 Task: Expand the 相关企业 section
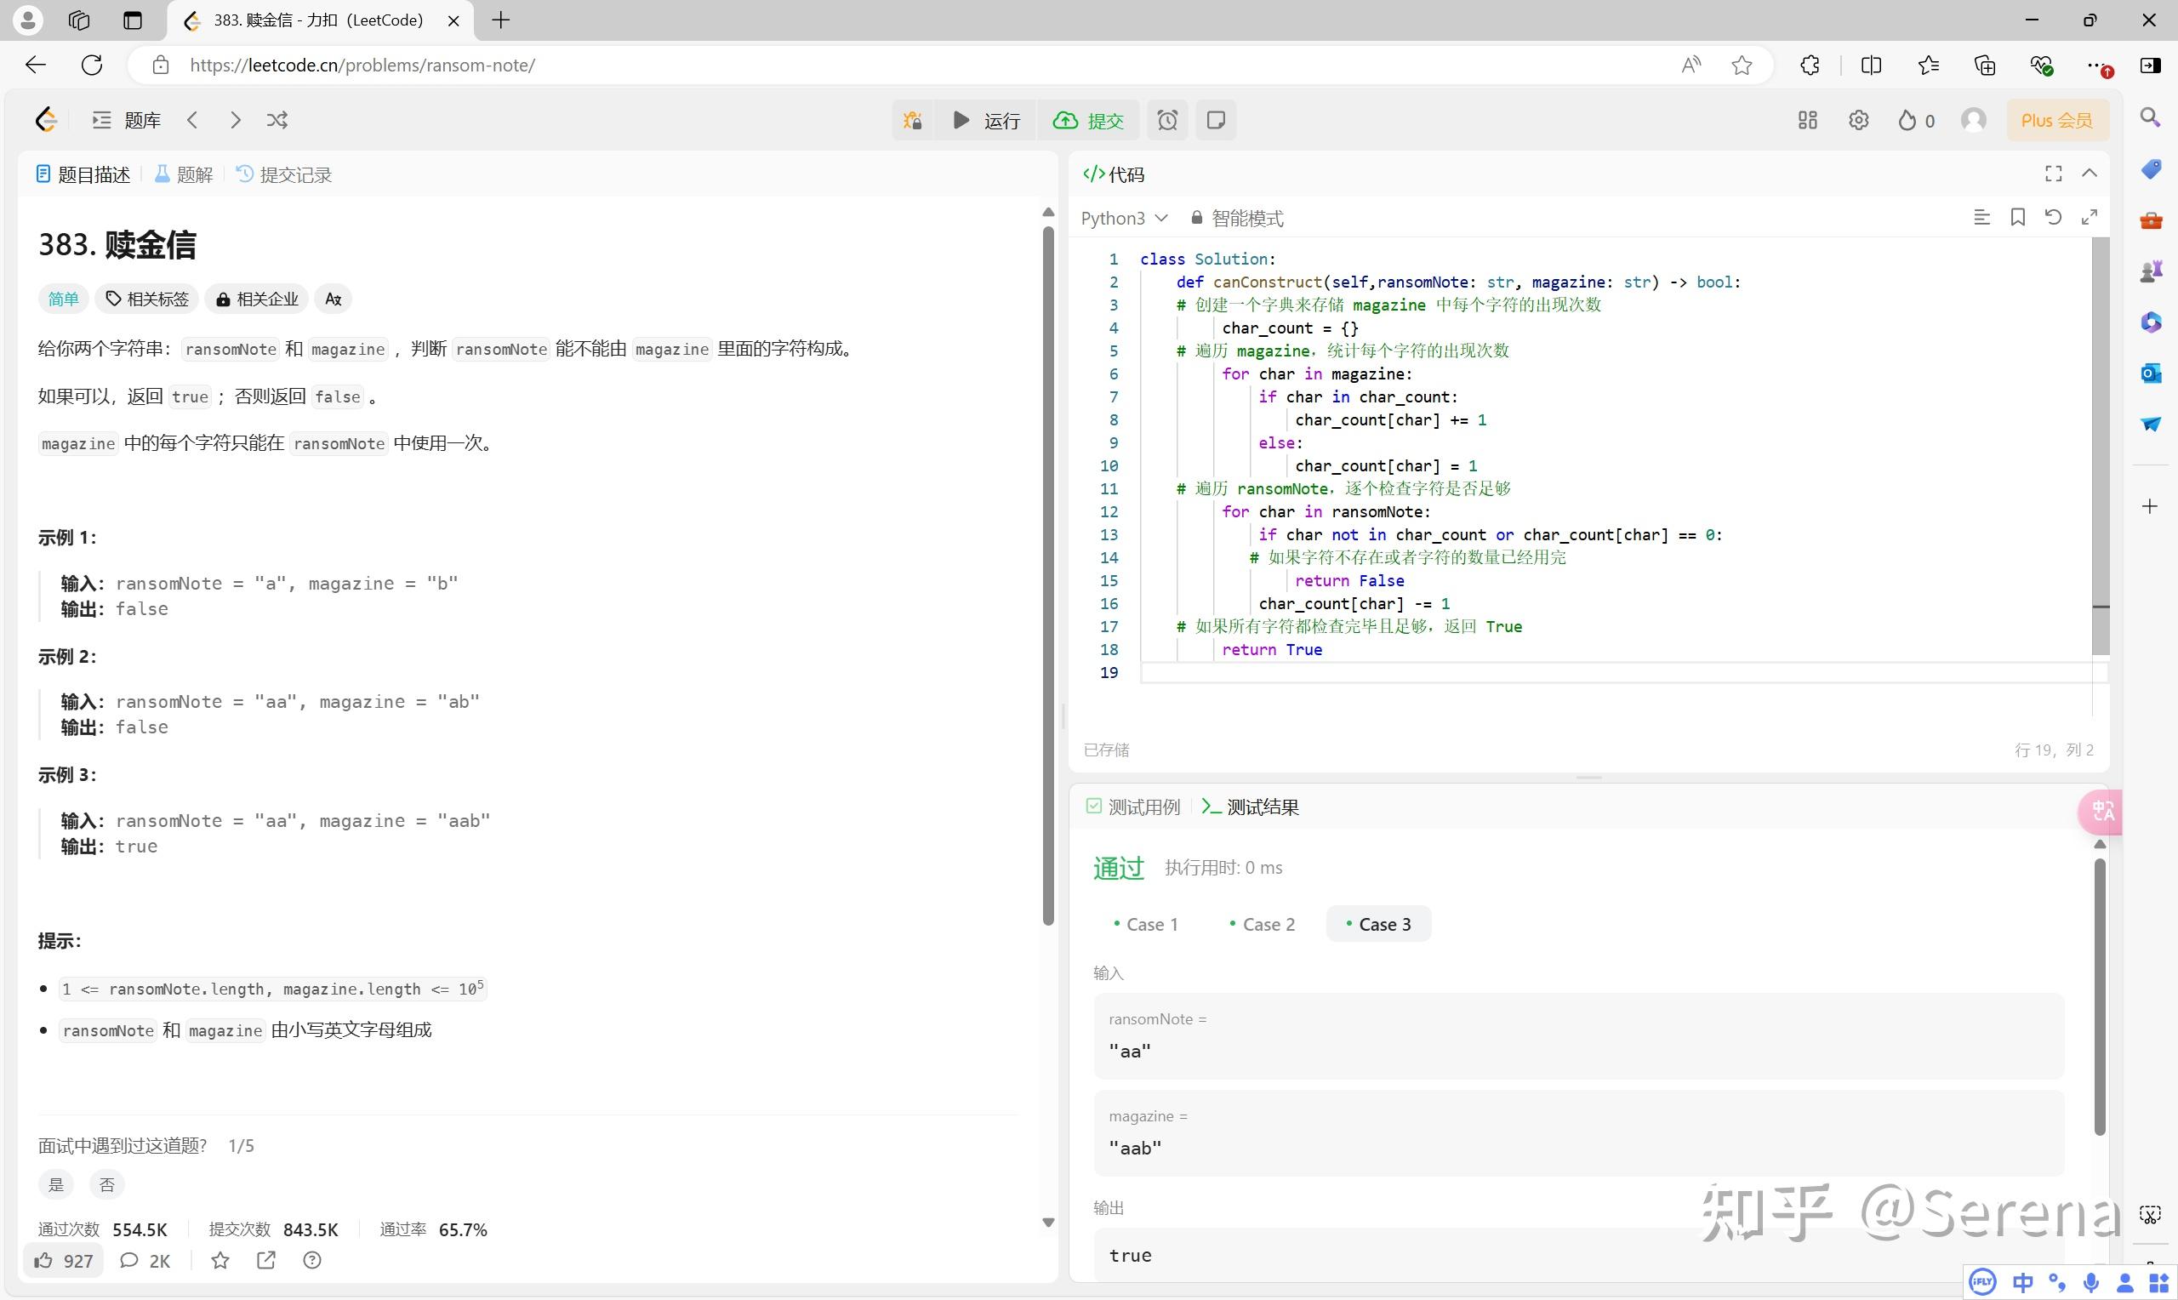pos(255,299)
